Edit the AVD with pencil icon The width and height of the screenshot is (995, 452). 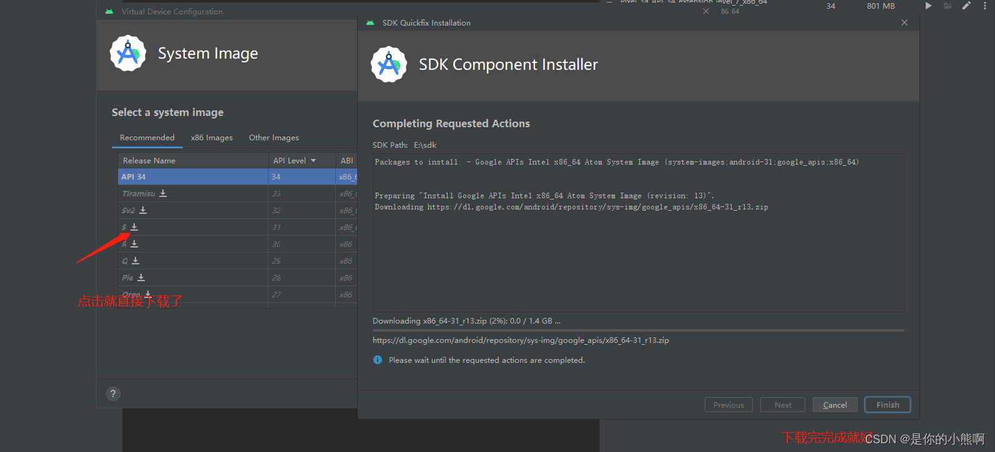(966, 6)
